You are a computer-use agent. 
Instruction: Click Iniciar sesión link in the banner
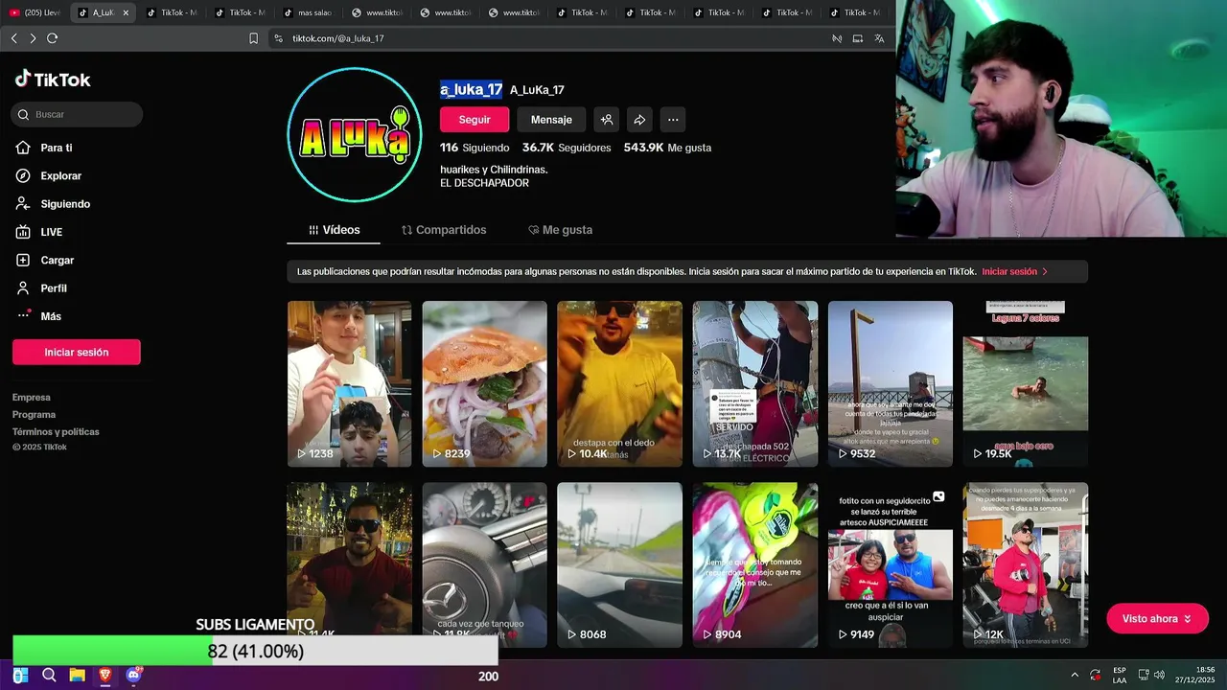pyautogui.click(x=1014, y=271)
